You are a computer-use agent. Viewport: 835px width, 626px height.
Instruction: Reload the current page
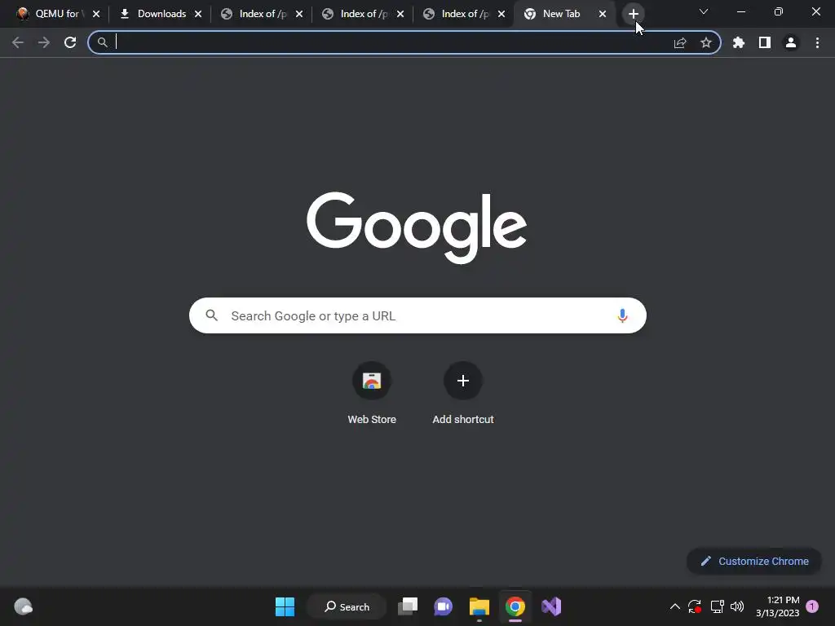coord(70,42)
